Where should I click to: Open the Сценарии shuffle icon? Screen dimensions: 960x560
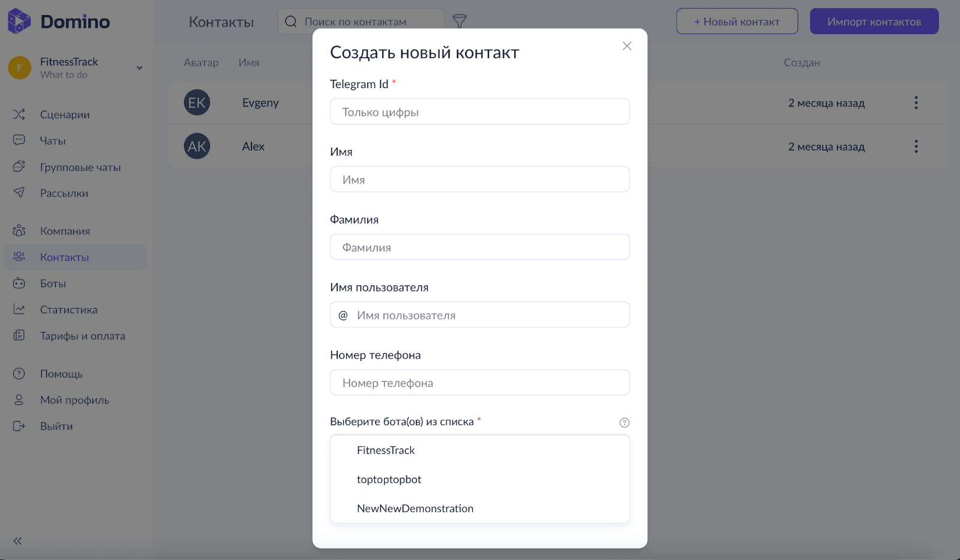[x=19, y=114]
